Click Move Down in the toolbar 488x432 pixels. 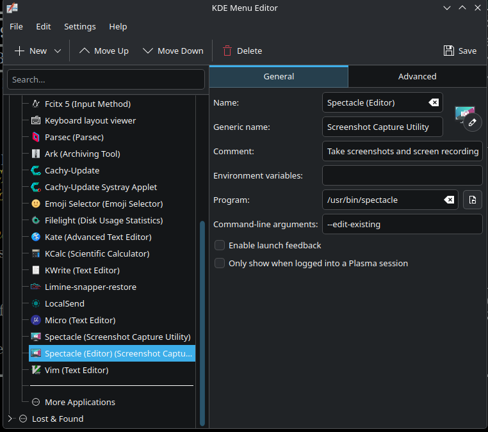(173, 51)
